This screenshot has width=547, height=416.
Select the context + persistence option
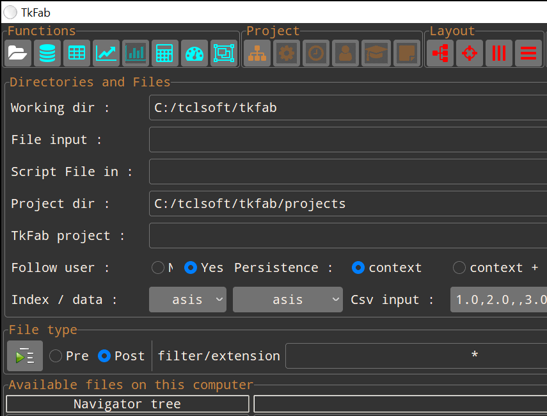point(459,268)
